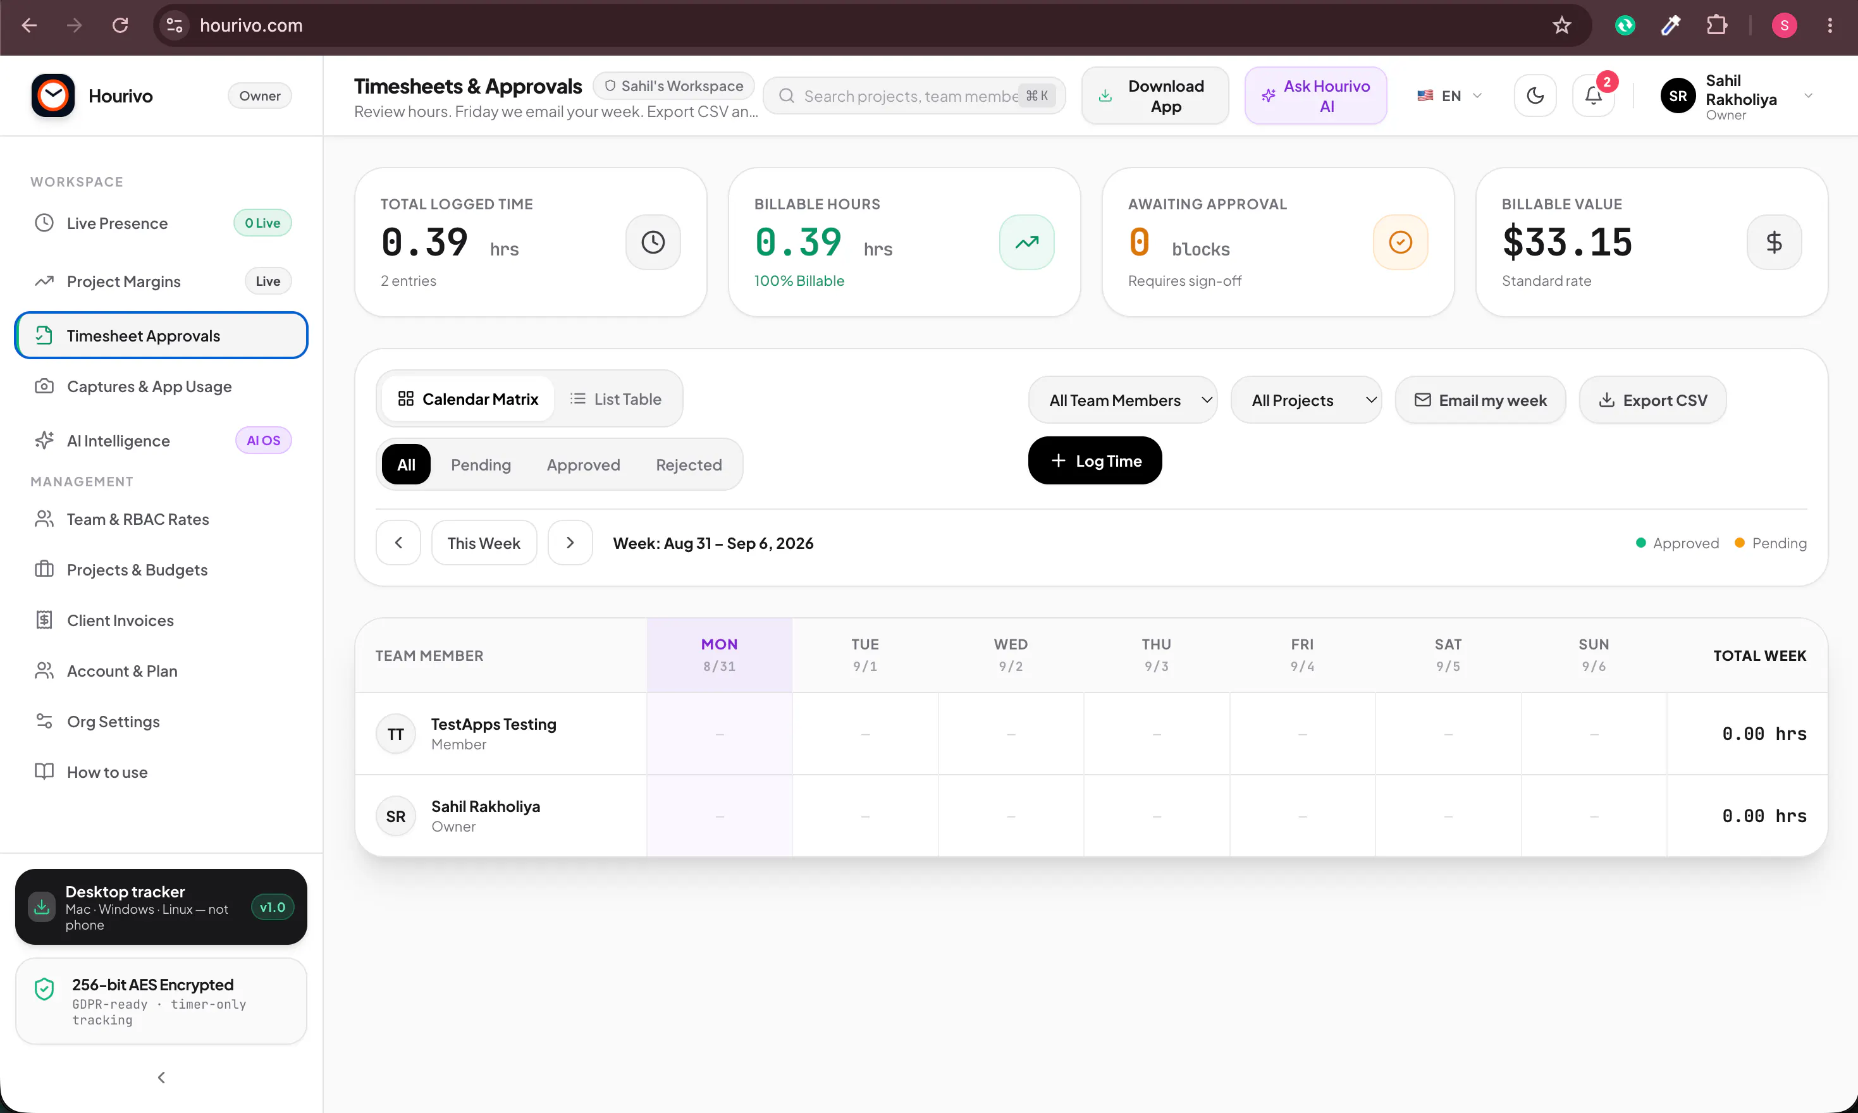Click the Desktop tracker v1.0 badge
The height and width of the screenshot is (1113, 1858).
272,907
